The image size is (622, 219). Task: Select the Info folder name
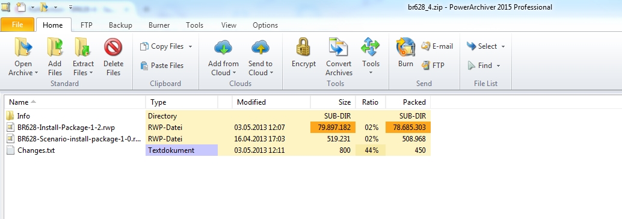click(x=23, y=116)
